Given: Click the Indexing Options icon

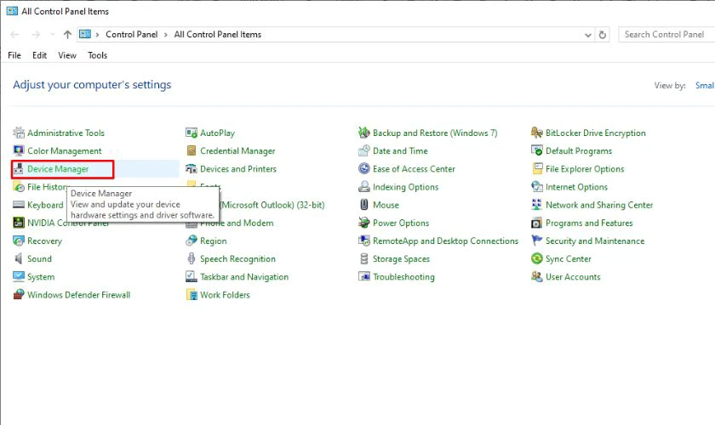Looking at the screenshot, I should (364, 187).
